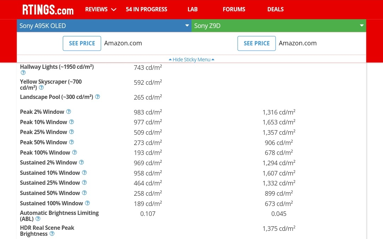Viewport: 383px width, 239px height.
Task: Click See Price for Sony A95K OLED
Action: (82, 43)
